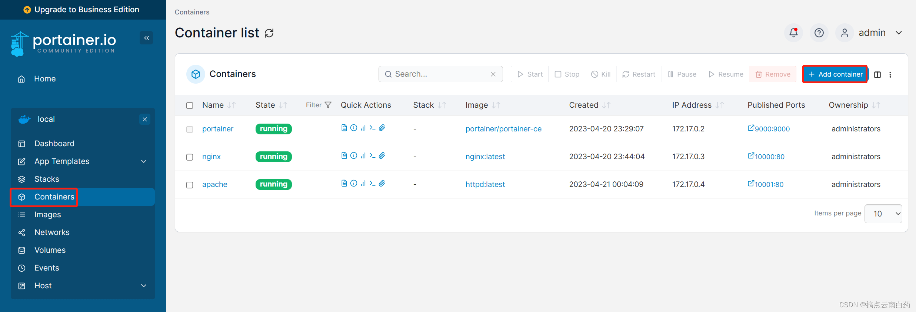The image size is (916, 312).
Task: Open logs icon for portainer container
Action: (x=344, y=128)
